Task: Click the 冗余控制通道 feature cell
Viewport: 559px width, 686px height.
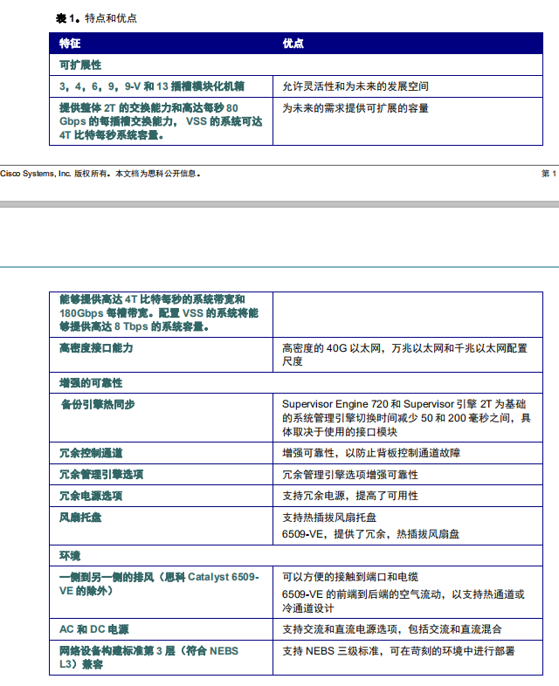Action: click(91, 453)
